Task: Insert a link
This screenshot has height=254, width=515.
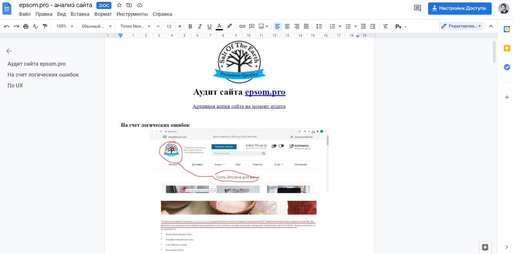Action: 242,26
